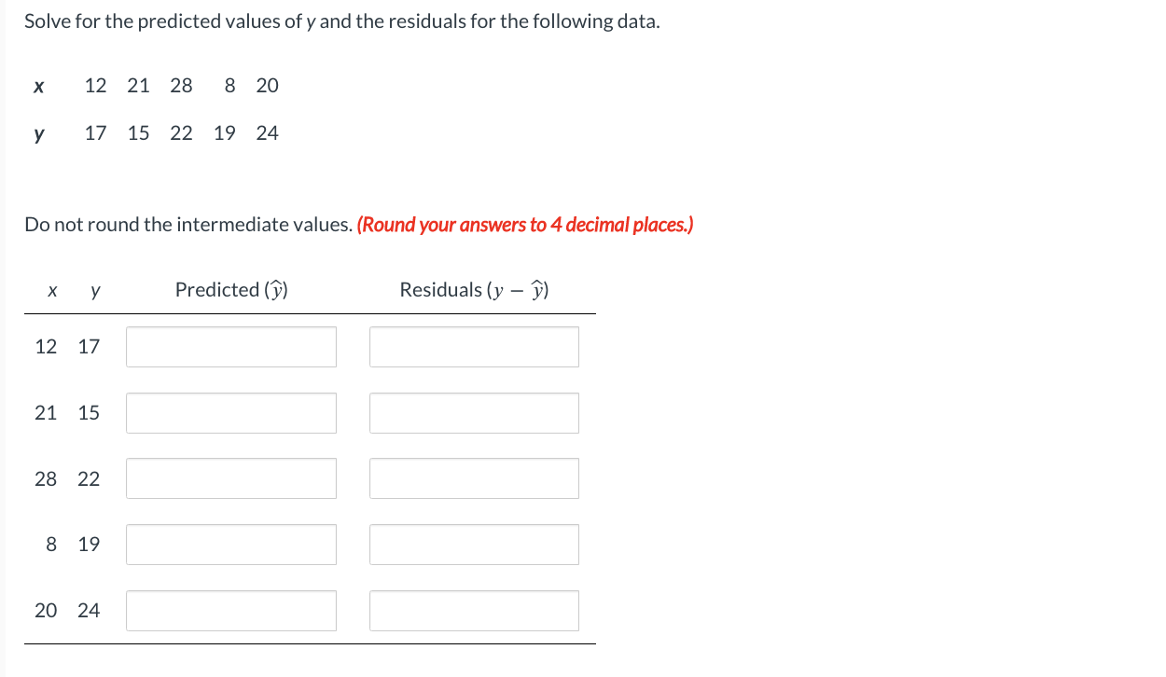The width and height of the screenshot is (1166, 677).
Task: Select the last row's residuals answer box
Action: 474,610
